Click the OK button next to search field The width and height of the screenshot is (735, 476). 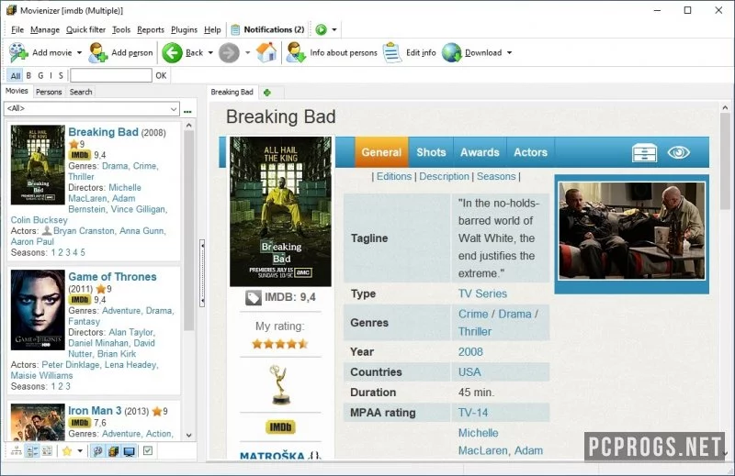(161, 75)
